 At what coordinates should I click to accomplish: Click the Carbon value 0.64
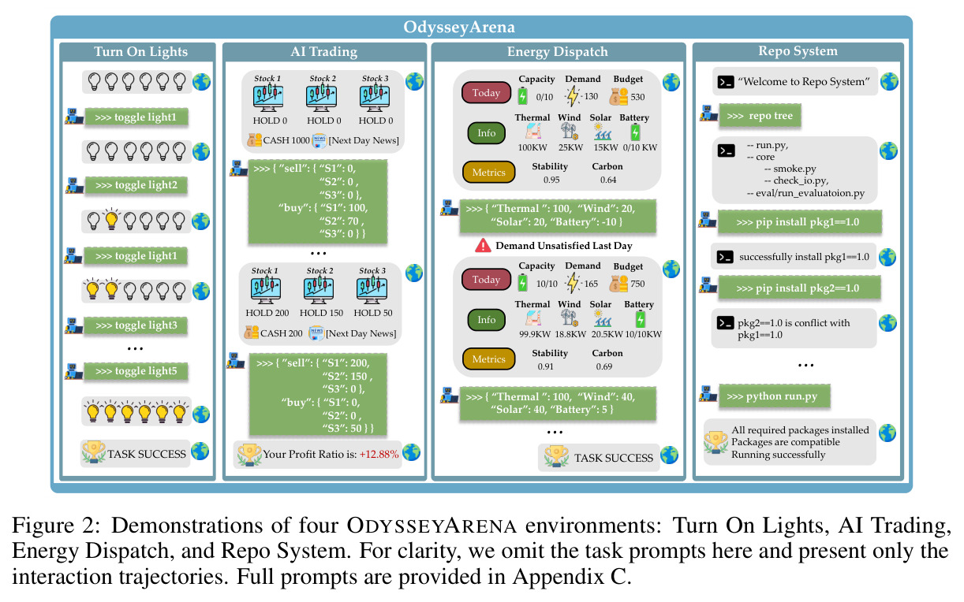[x=607, y=180]
